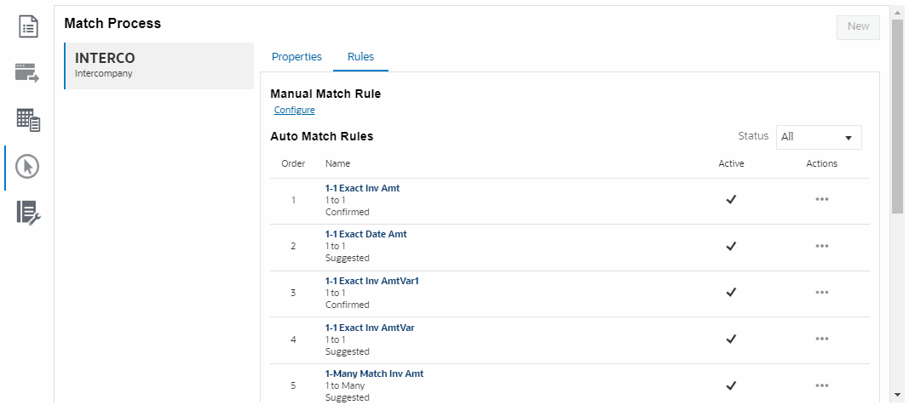Toggle active checkmark for 1-1 Exact Inv Amt

point(730,200)
